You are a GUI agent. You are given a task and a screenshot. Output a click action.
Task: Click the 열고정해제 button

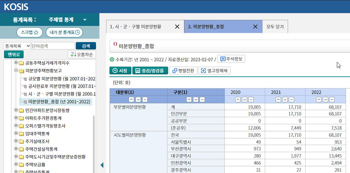click(x=214, y=71)
